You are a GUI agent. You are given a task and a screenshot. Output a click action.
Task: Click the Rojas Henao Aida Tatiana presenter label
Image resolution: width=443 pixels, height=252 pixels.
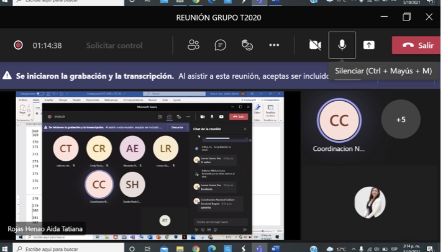pyautogui.click(x=45, y=228)
